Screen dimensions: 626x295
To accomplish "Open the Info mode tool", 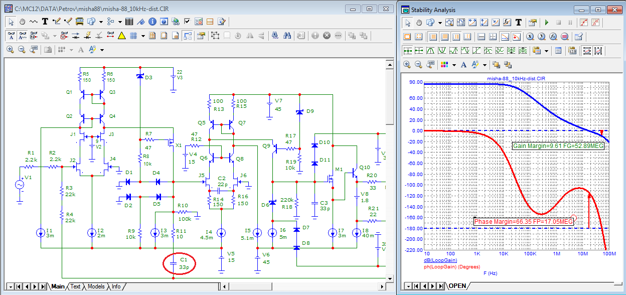I will tap(152, 22).
